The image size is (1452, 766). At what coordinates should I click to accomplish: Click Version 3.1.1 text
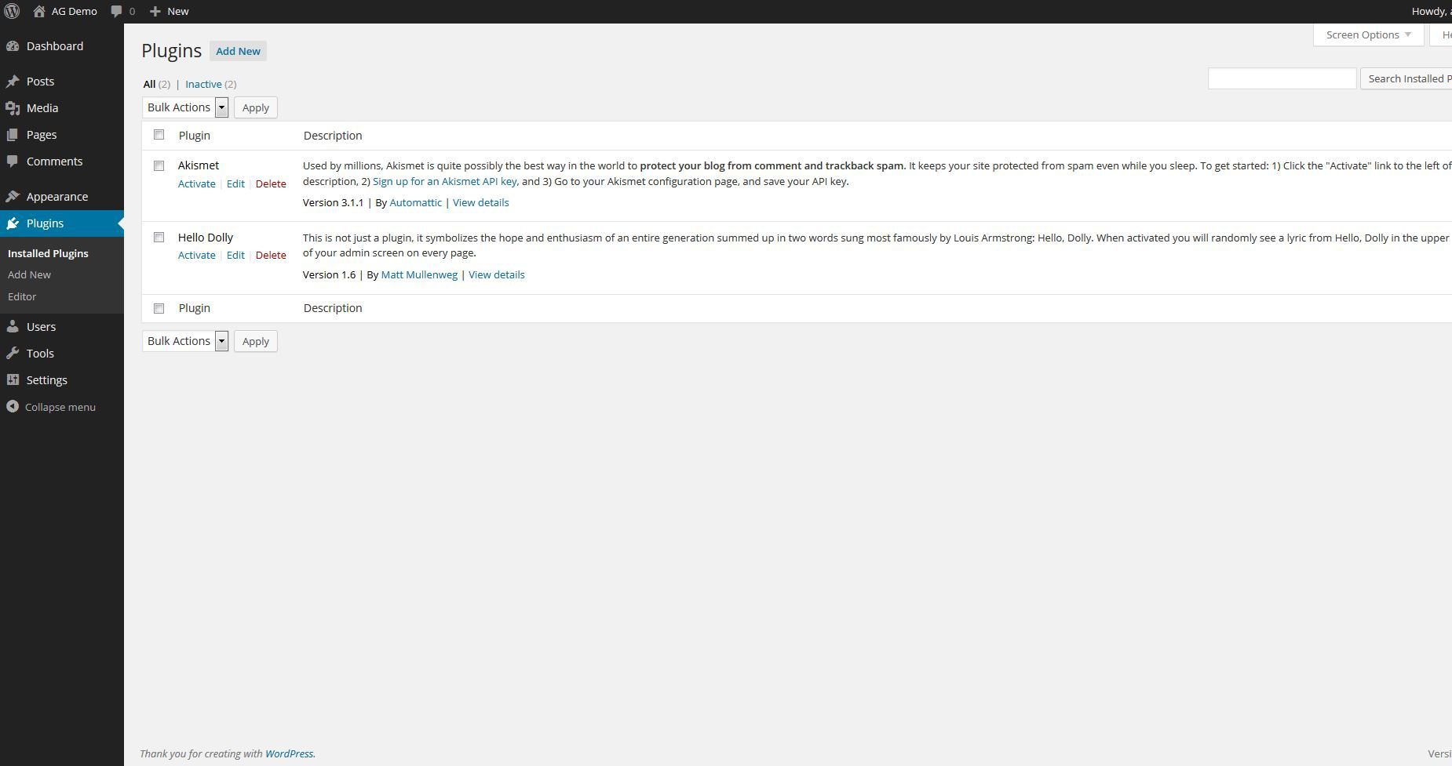pos(333,202)
